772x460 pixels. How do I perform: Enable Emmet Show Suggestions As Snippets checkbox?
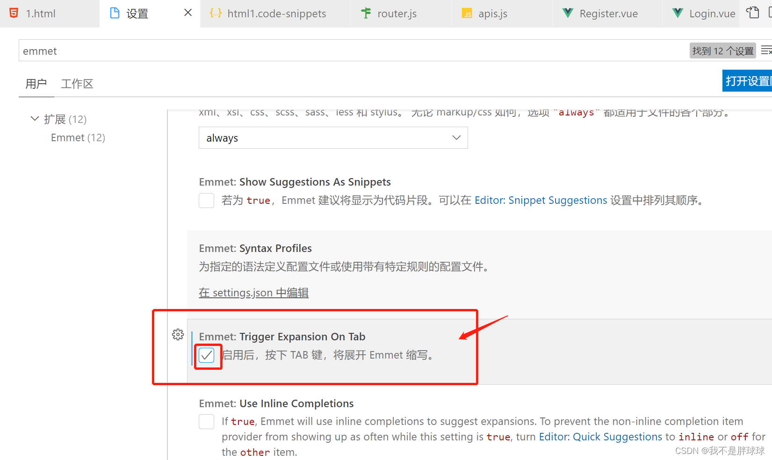[206, 200]
